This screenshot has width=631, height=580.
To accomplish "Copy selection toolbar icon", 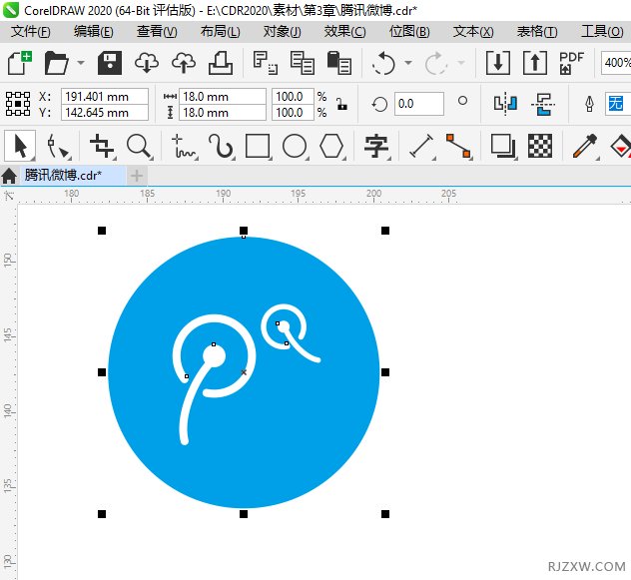I will click(x=303, y=63).
